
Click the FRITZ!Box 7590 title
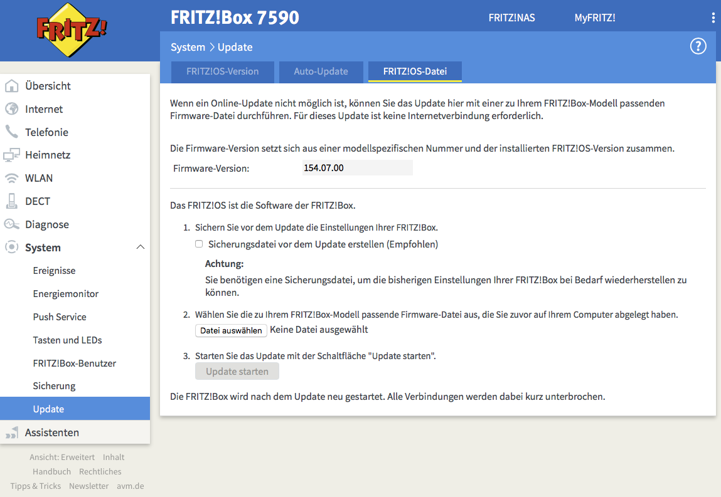pyautogui.click(x=235, y=18)
